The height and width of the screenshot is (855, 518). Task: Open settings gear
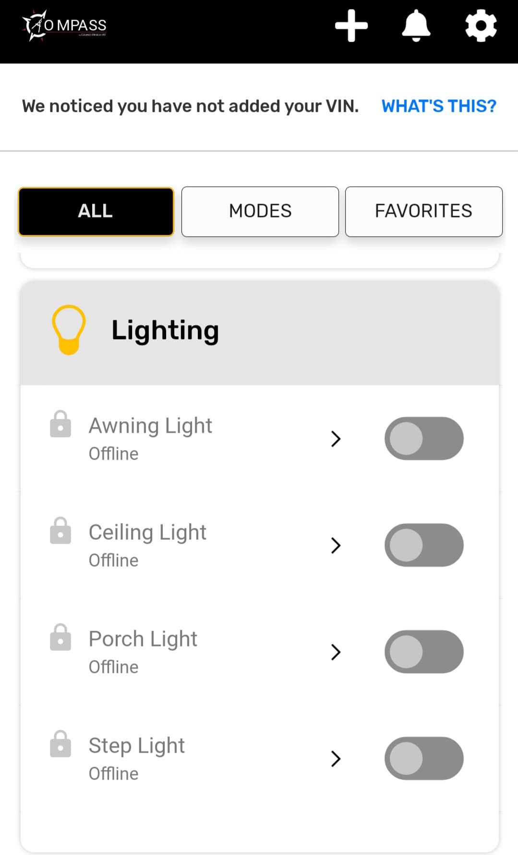coord(481,25)
